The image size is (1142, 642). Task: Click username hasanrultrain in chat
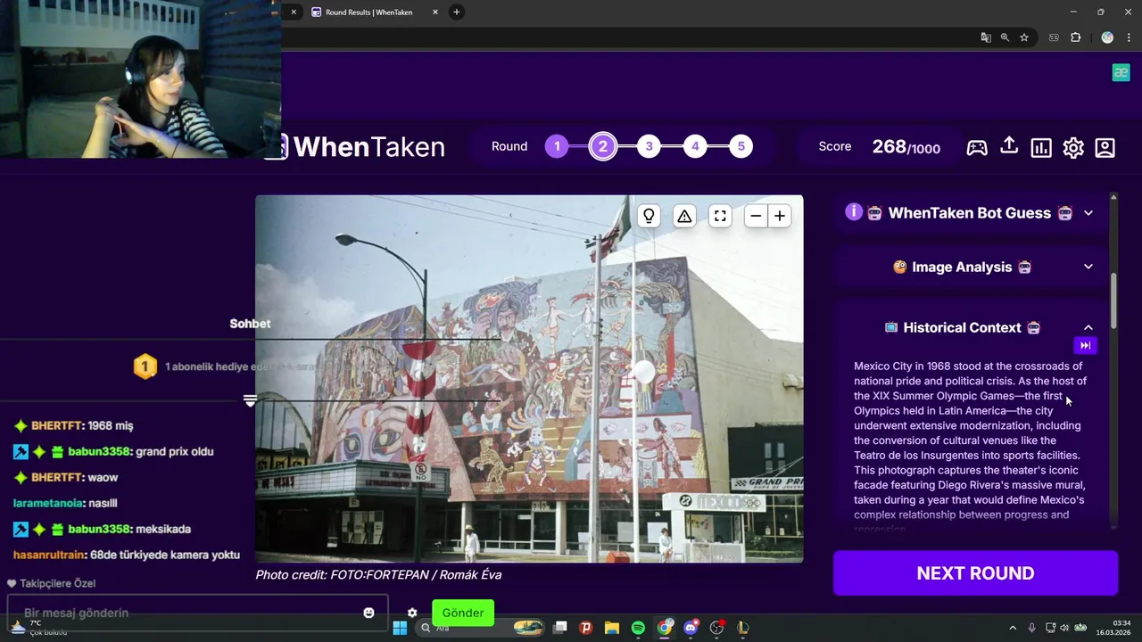pos(50,555)
